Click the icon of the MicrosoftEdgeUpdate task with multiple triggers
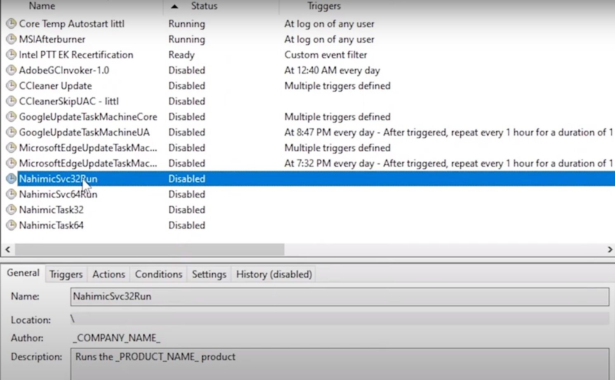The height and width of the screenshot is (380, 615). tap(11, 148)
